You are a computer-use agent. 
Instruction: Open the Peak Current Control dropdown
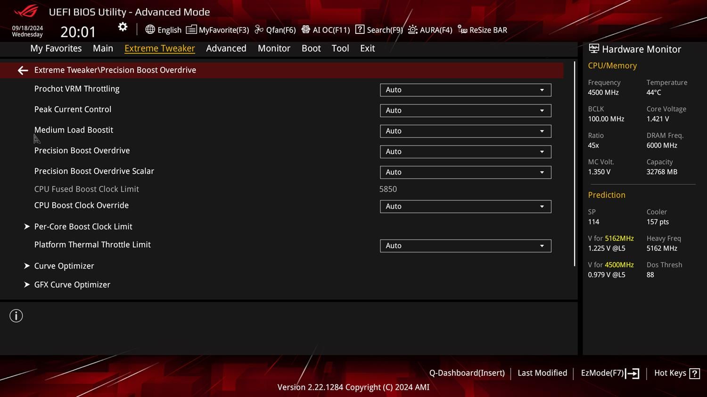coord(465,111)
